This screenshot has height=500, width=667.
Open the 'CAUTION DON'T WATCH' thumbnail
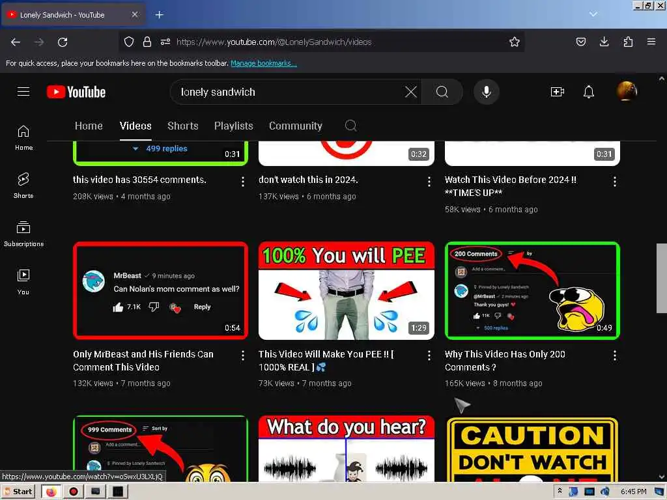point(532,449)
